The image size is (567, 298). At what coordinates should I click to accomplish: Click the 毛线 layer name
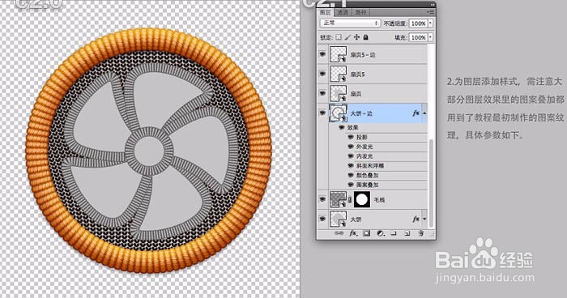[x=379, y=200]
